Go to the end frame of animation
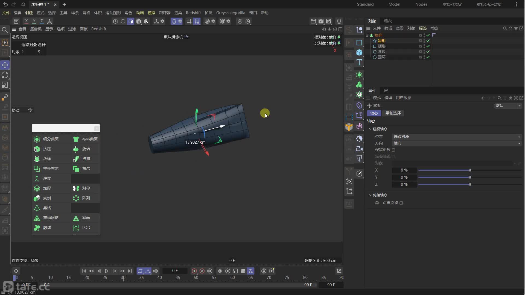The width and height of the screenshot is (525, 295). [130, 271]
